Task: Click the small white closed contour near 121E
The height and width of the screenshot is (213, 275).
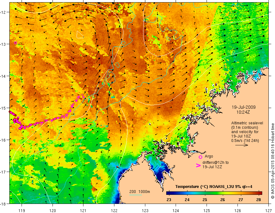Action: 80,35
